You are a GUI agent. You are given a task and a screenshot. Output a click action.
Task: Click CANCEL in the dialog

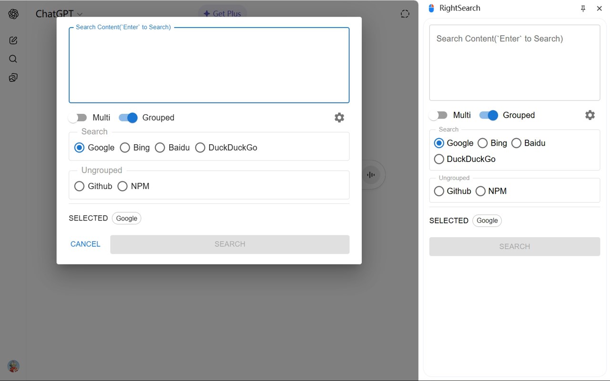point(85,244)
